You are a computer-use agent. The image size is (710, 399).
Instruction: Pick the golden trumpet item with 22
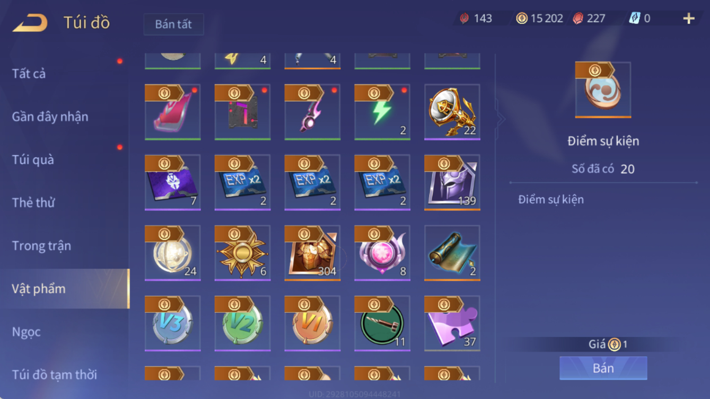(452, 112)
